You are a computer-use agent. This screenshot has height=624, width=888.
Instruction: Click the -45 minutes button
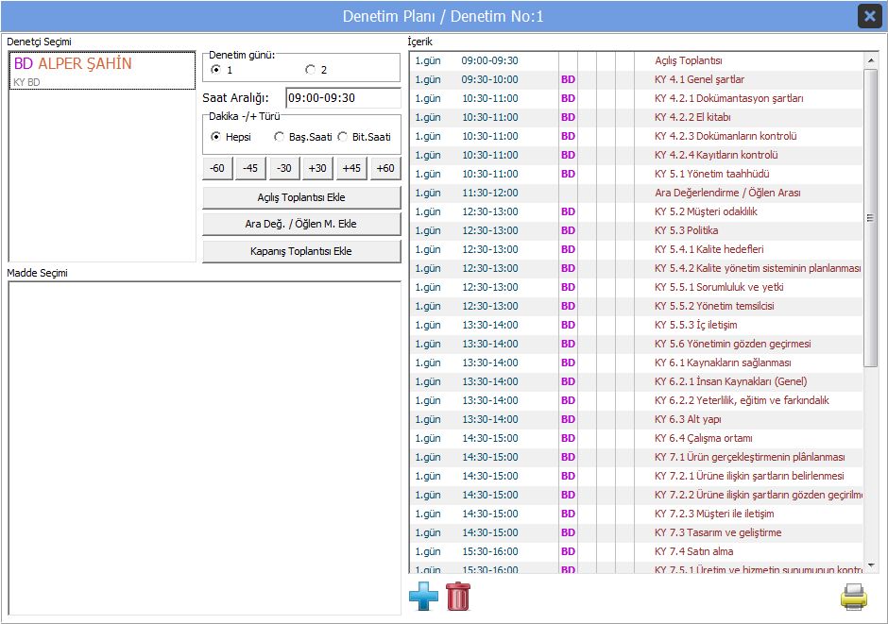click(250, 169)
